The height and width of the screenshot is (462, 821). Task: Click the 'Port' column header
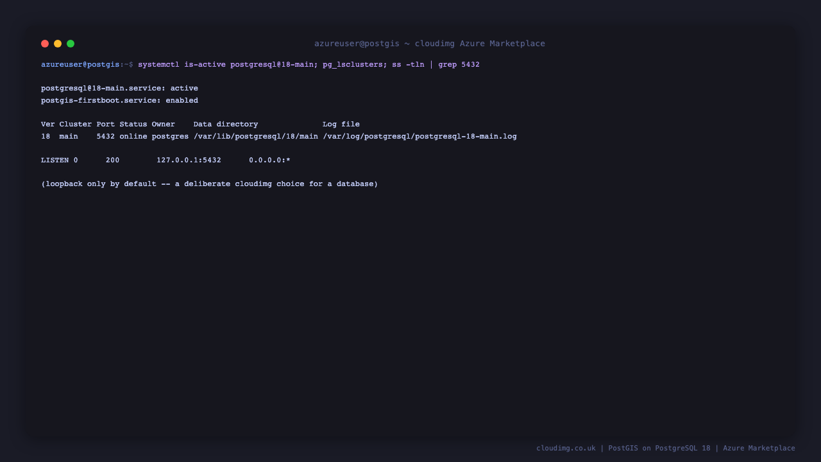[106, 124]
